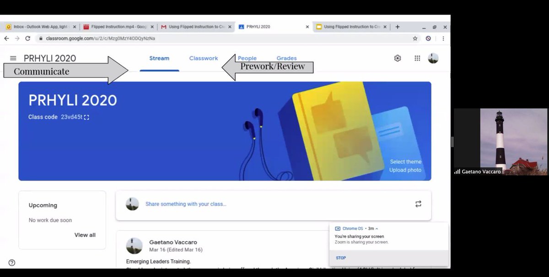549x277 pixels.
Task: Bookmark the page with the star icon
Action: tap(415, 39)
